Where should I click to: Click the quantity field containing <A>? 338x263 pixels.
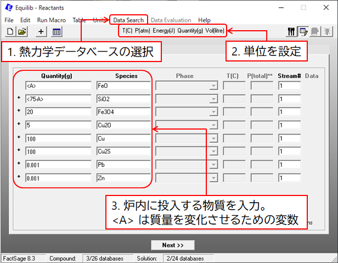pyautogui.click(x=58, y=86)
